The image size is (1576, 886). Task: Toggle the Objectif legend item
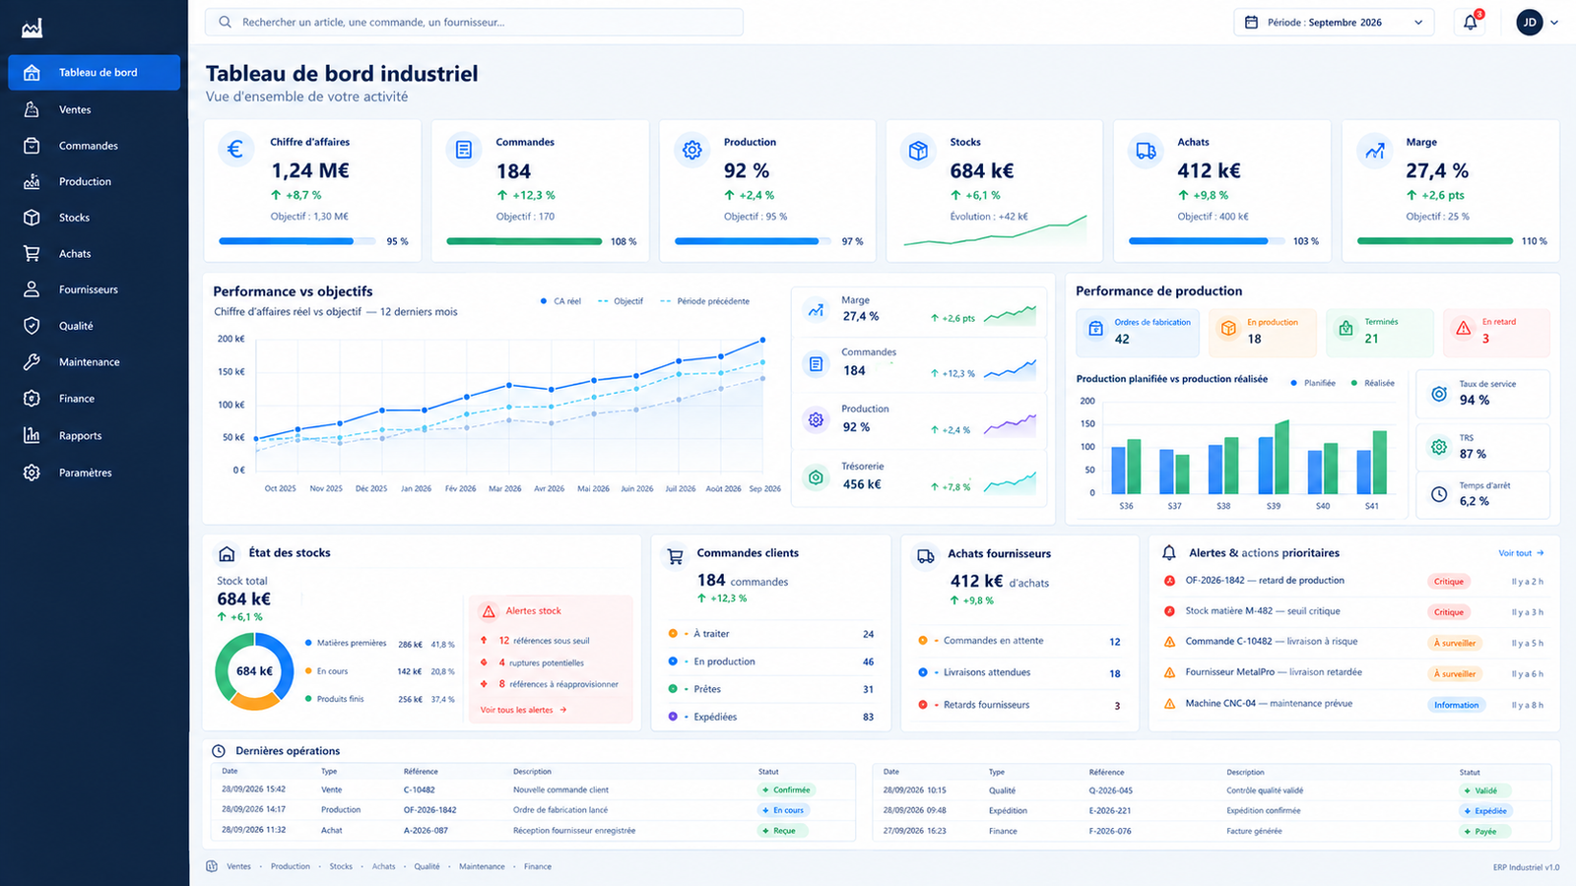(x=621, y=301)
